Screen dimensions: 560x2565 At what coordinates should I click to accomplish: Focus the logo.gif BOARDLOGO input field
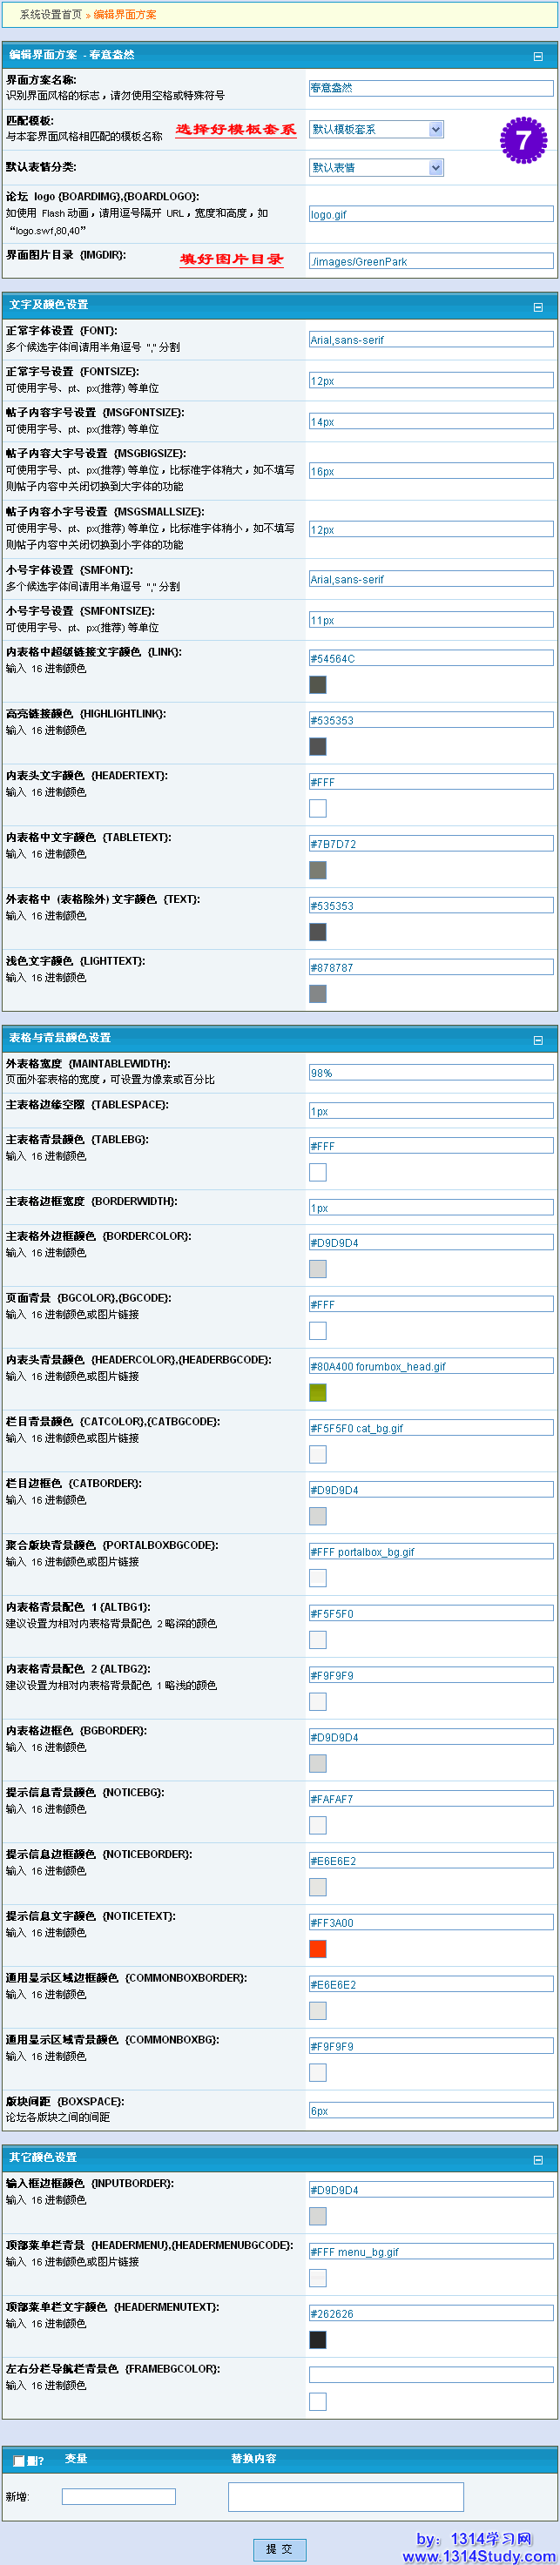430,214
